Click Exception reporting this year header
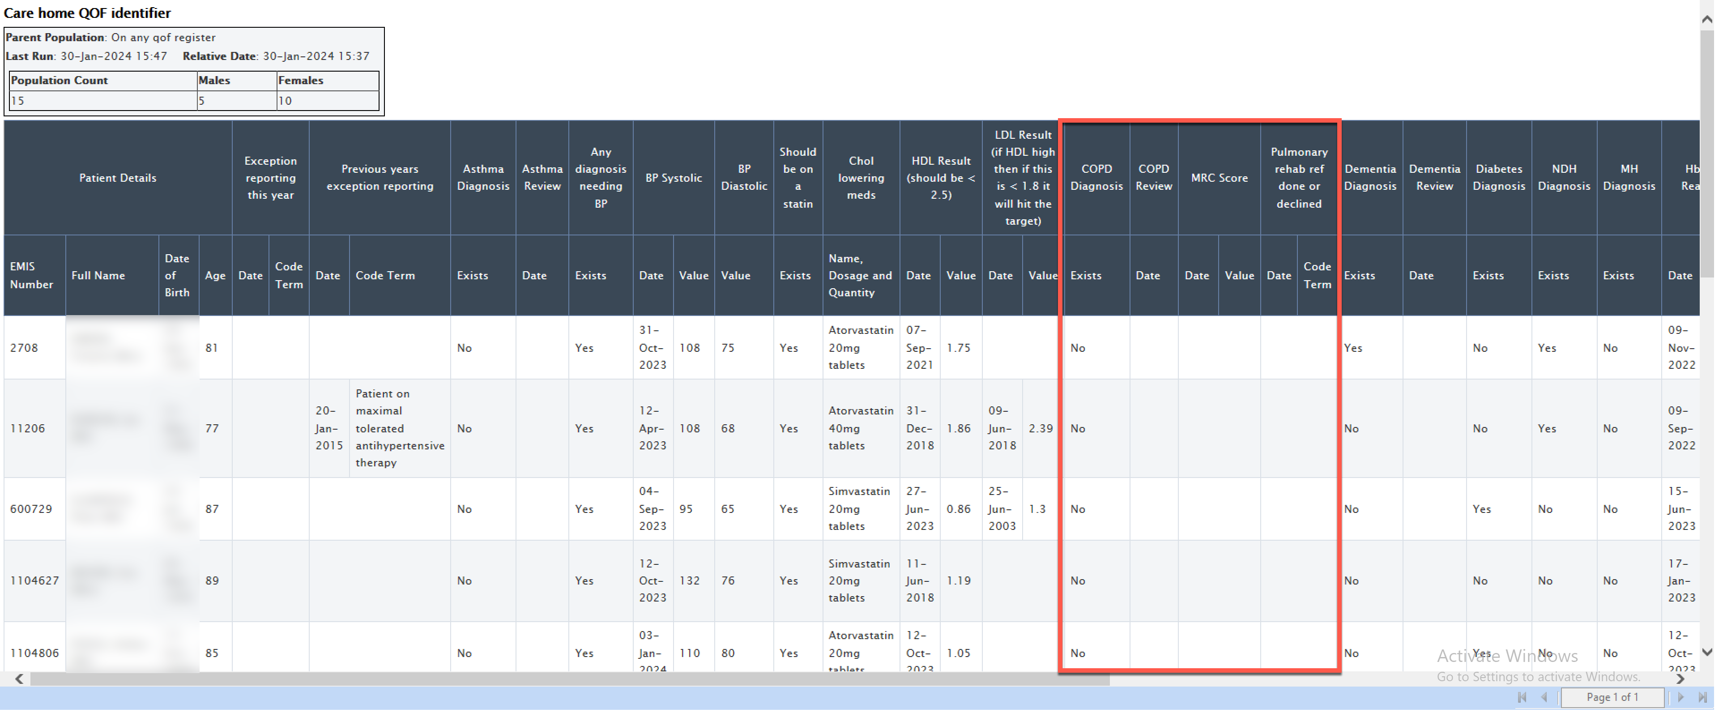This screenshot has height=717, width=1723. (270, 178)
